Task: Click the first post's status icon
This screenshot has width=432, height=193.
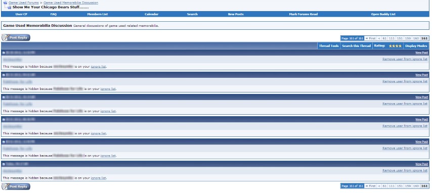Action: coord(4,53)
